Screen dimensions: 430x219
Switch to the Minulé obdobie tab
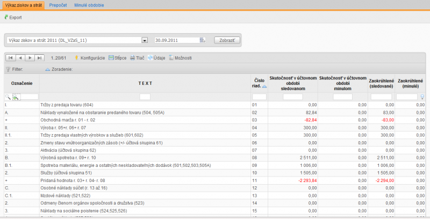(89, 5)
